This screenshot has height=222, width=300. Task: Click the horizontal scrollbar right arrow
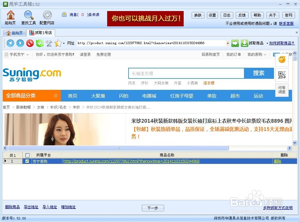pos(289,148)
